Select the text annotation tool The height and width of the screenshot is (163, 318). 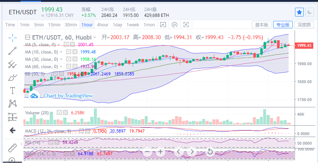(x=12, y=90)
